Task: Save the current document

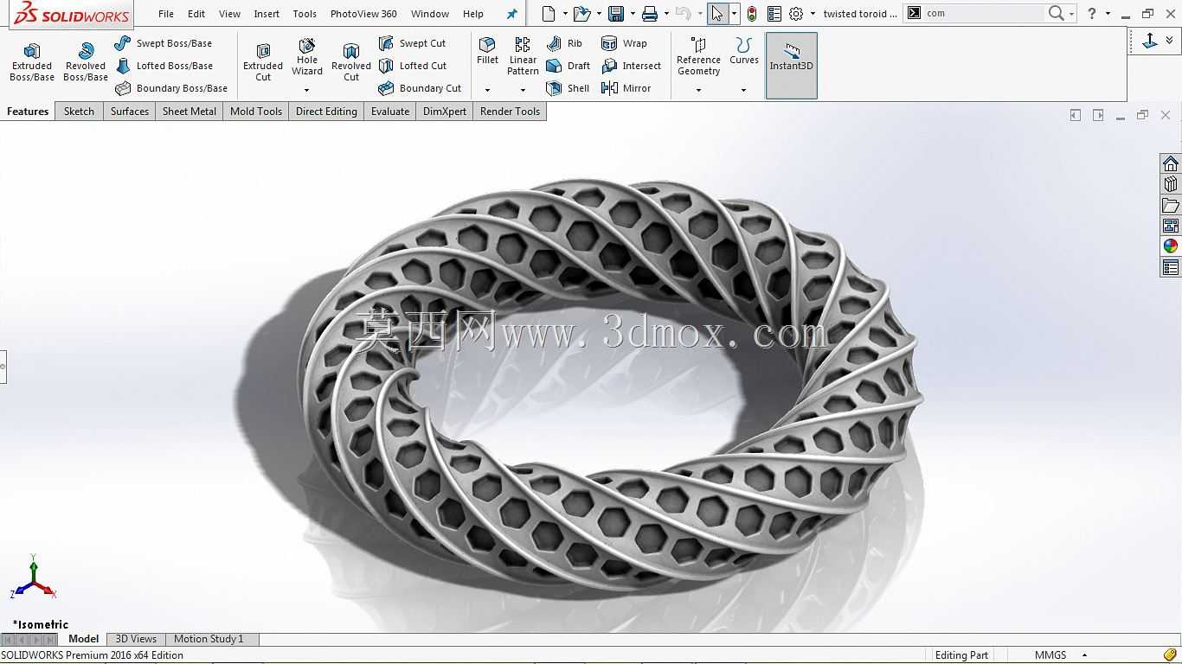Action: click(x=616, y=14)
